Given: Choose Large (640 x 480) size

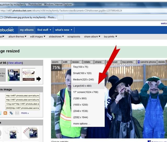Looking at the screenshot, I should click(88, 86).
